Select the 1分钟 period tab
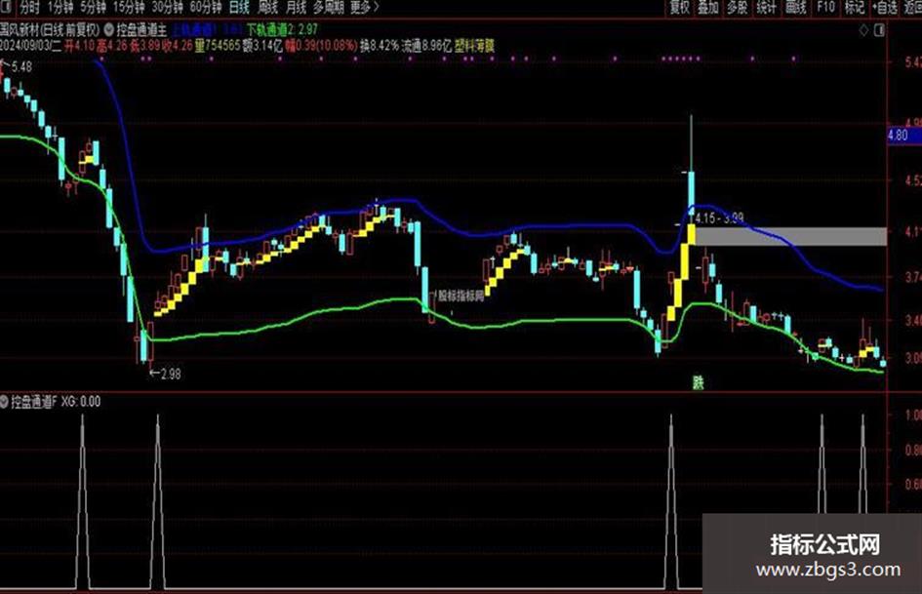The height and width of the screenshot is (594, 922). [x=60, y=8]
